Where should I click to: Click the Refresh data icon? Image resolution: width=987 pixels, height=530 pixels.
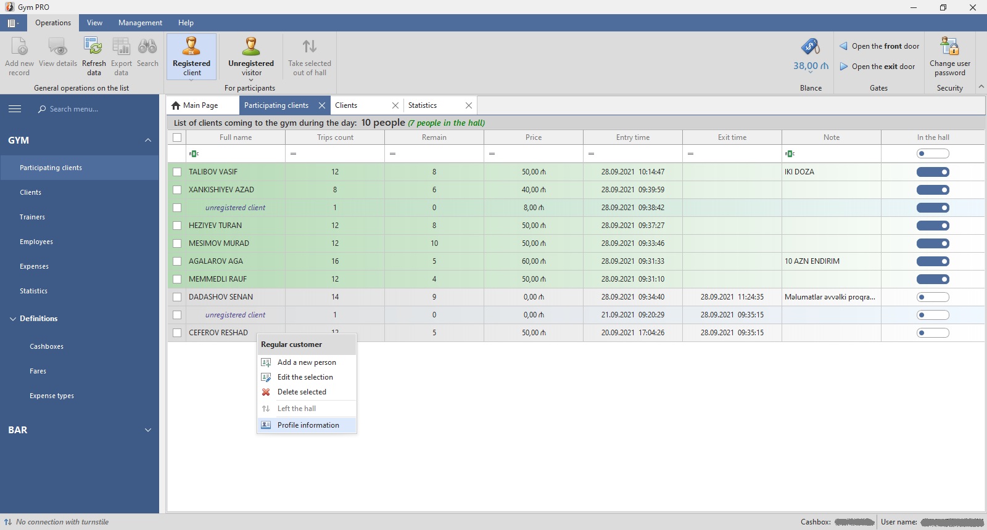(x=93, y=47)
